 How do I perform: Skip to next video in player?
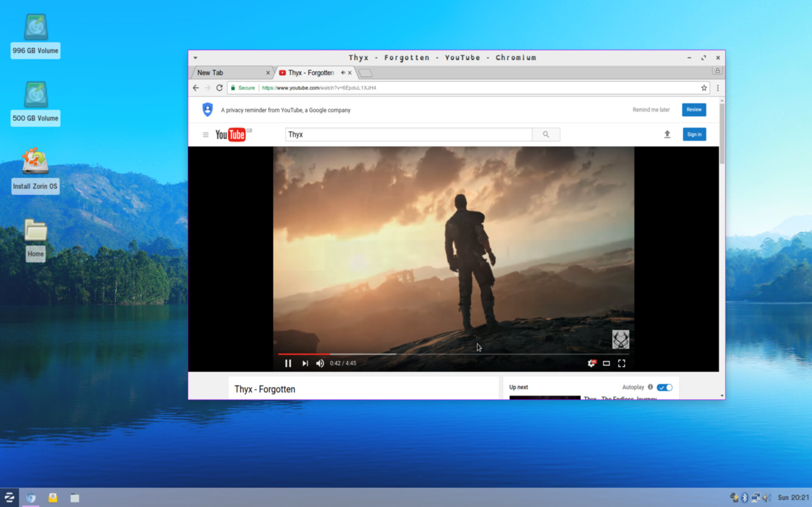[305, 363]
